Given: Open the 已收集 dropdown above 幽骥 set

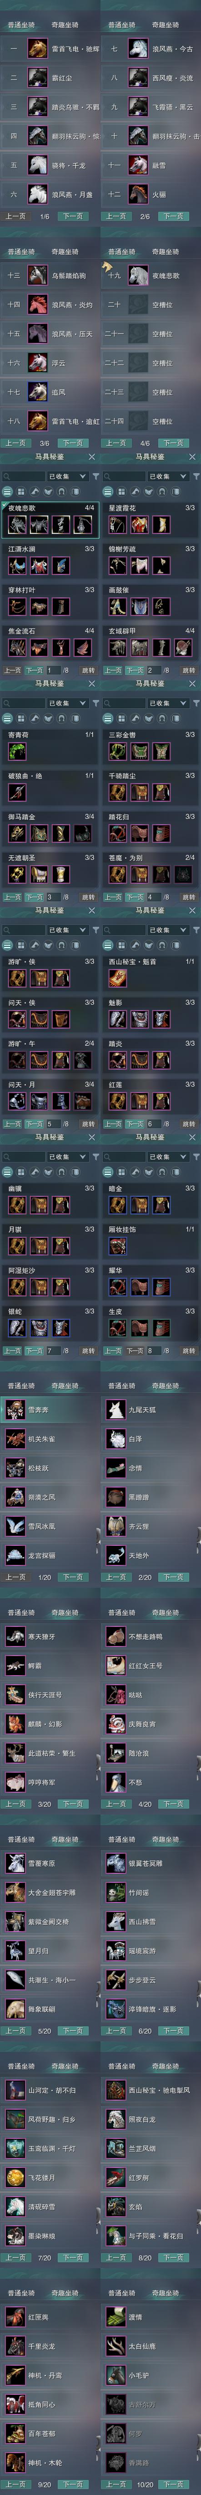Looking at the screenshot, I should (x=65, y=1156).
